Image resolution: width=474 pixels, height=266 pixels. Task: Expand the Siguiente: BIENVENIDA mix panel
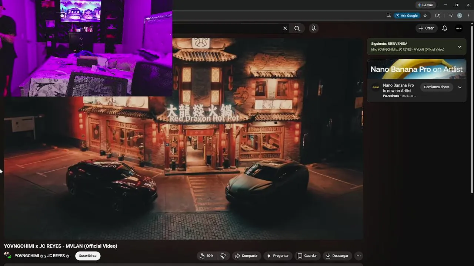(460, 47)
